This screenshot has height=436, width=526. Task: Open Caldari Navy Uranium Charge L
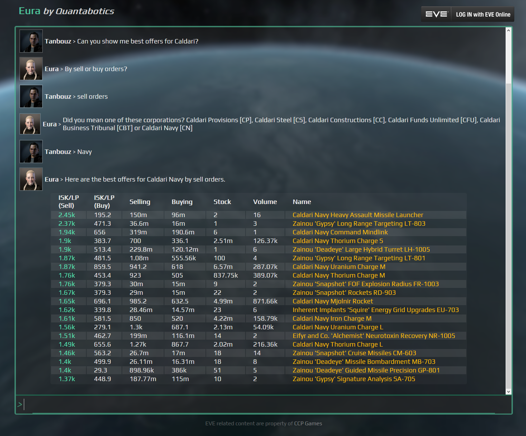point(338,327)
